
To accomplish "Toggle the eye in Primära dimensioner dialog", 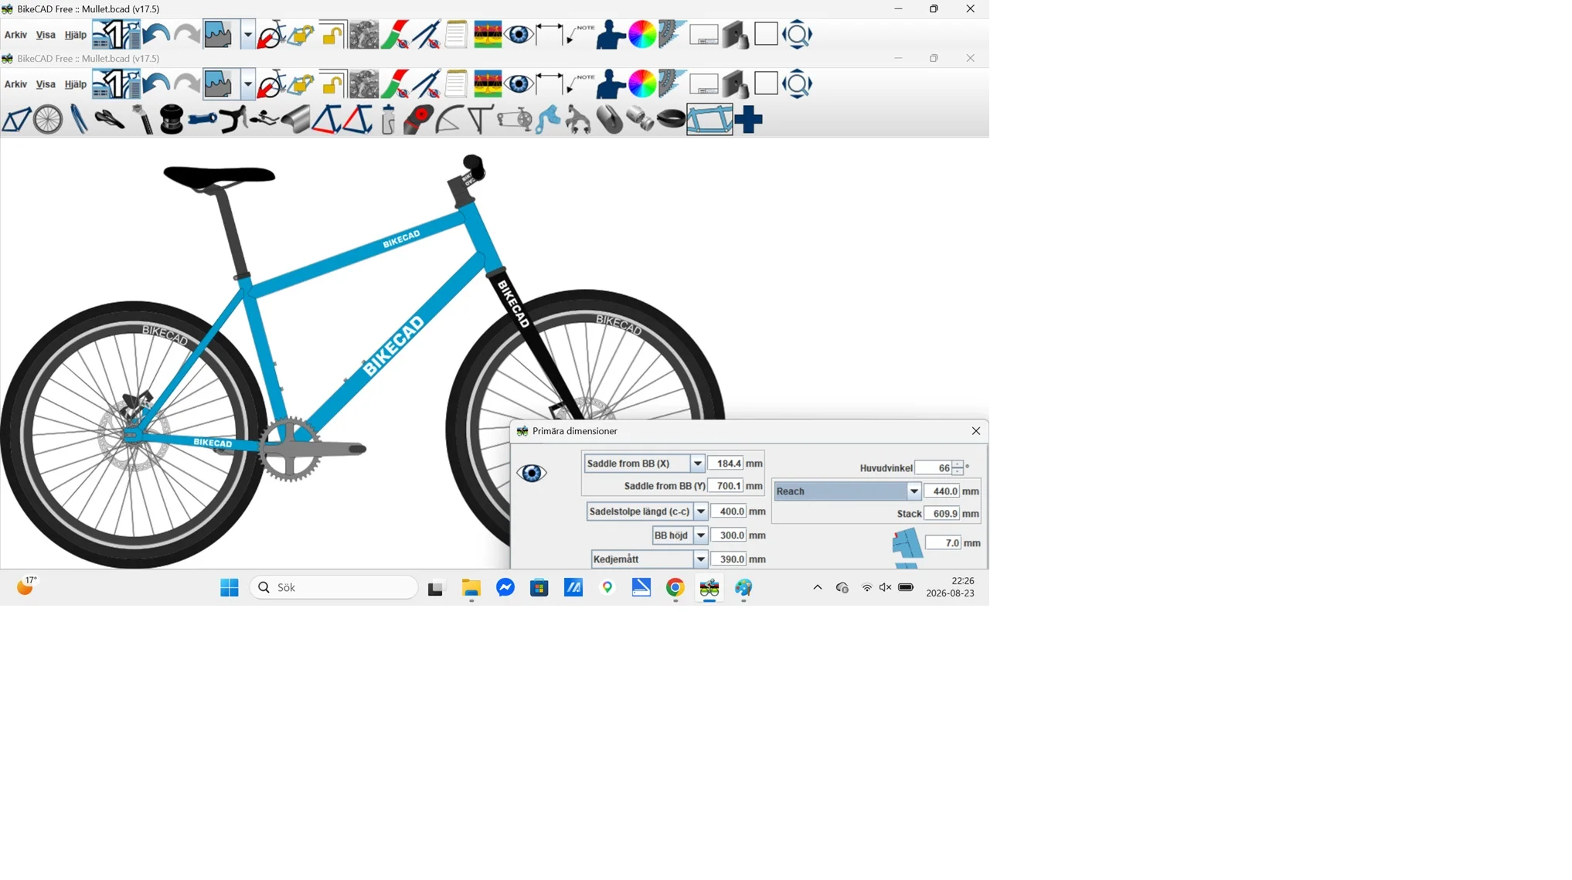I will click(532, 473).
